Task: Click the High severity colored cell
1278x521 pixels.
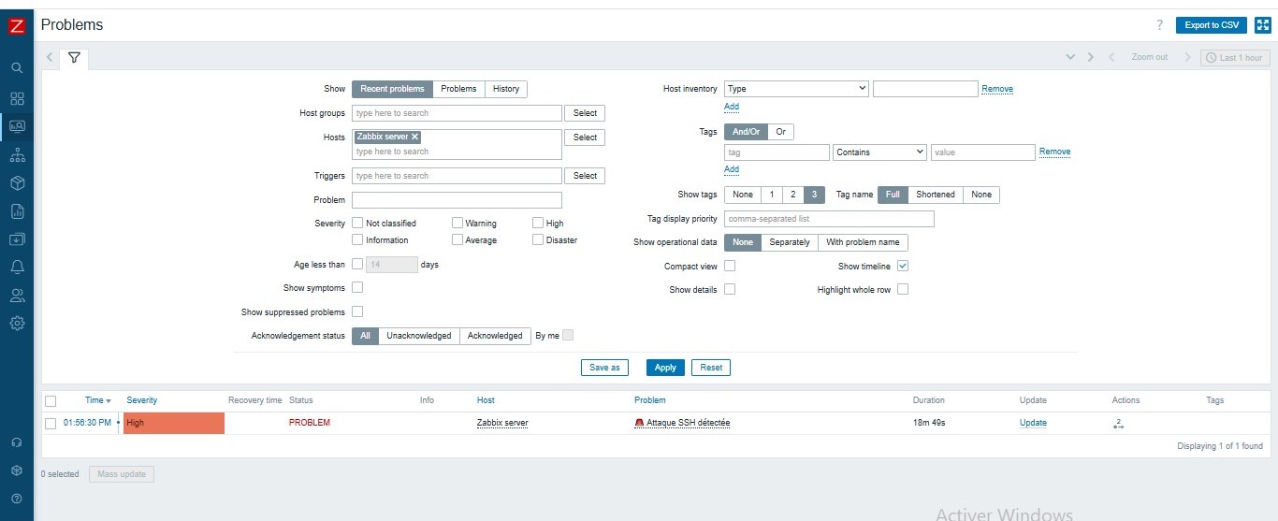Action: 174,423
